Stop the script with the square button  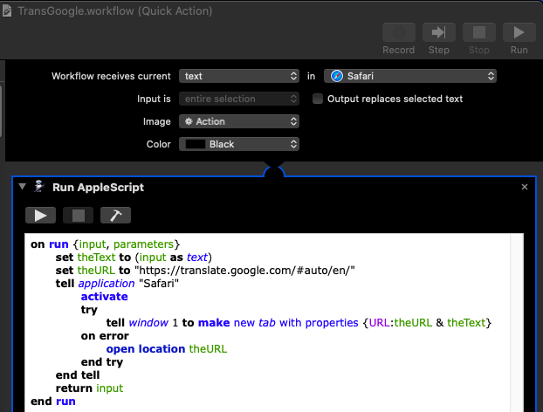coord(78,216)
